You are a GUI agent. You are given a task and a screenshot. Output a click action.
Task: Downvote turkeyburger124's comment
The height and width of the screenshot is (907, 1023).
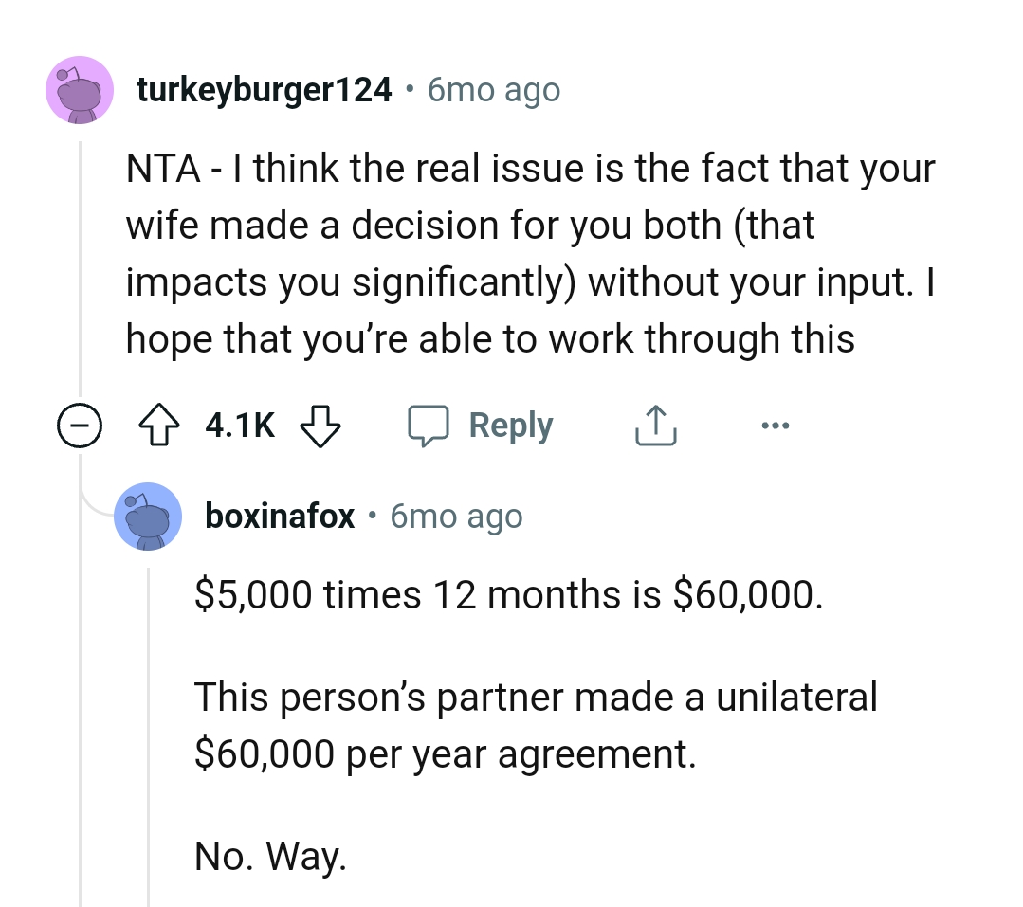tap(320, 426)
